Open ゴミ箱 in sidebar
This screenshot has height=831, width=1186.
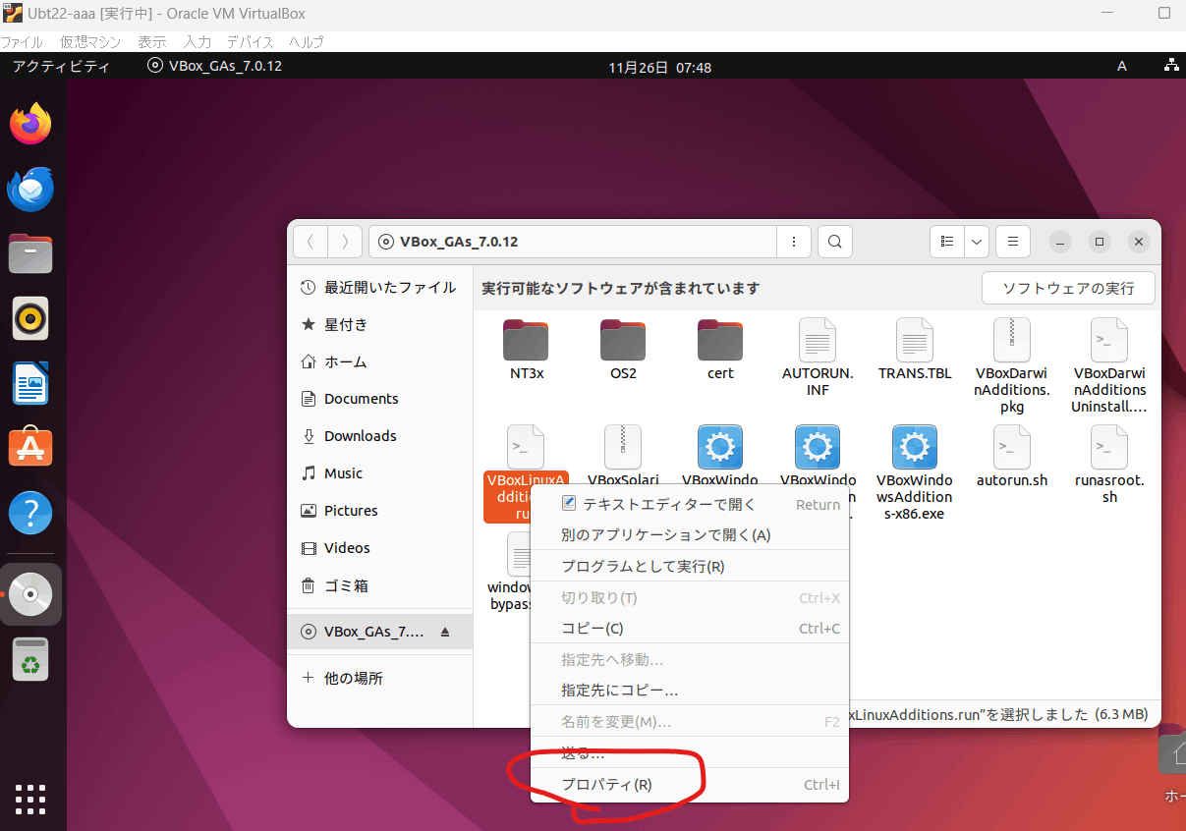[x=380, y=585]
